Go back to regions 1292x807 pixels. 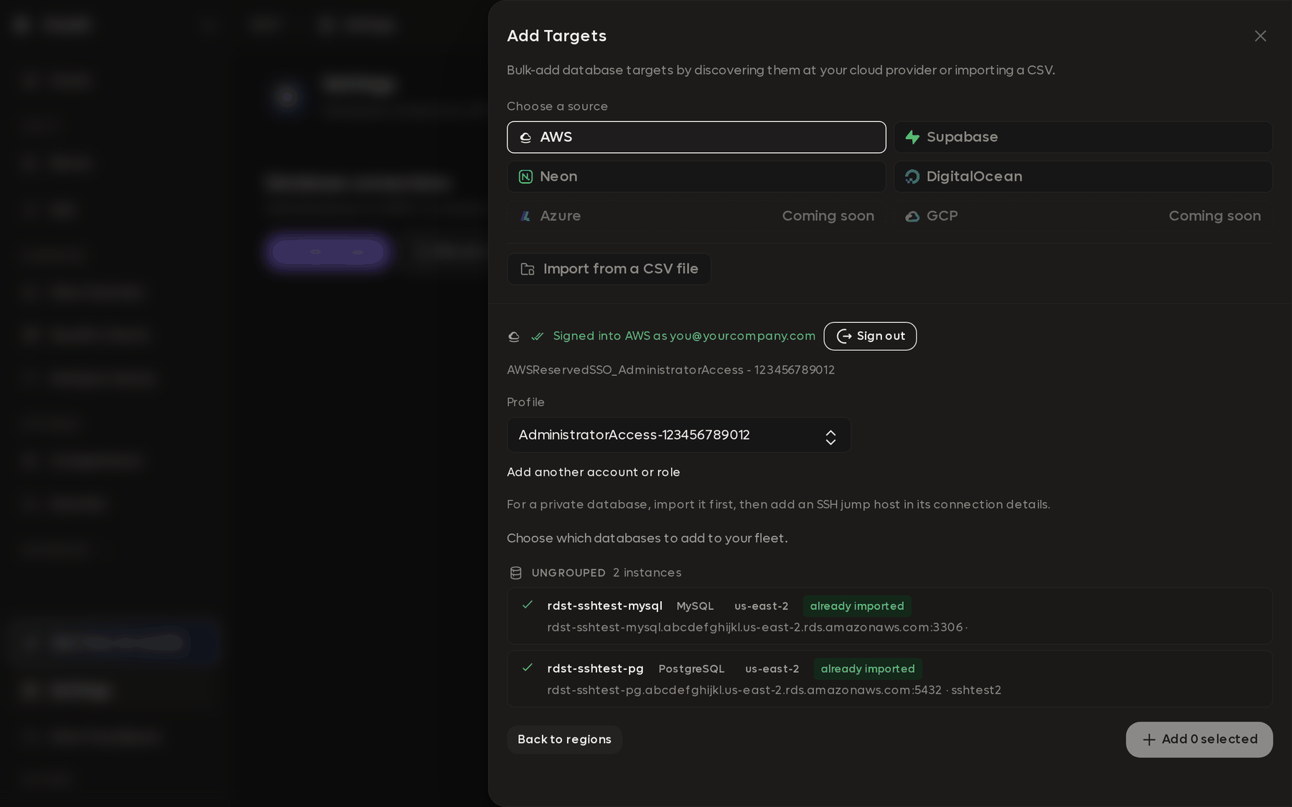coord(564,740)
